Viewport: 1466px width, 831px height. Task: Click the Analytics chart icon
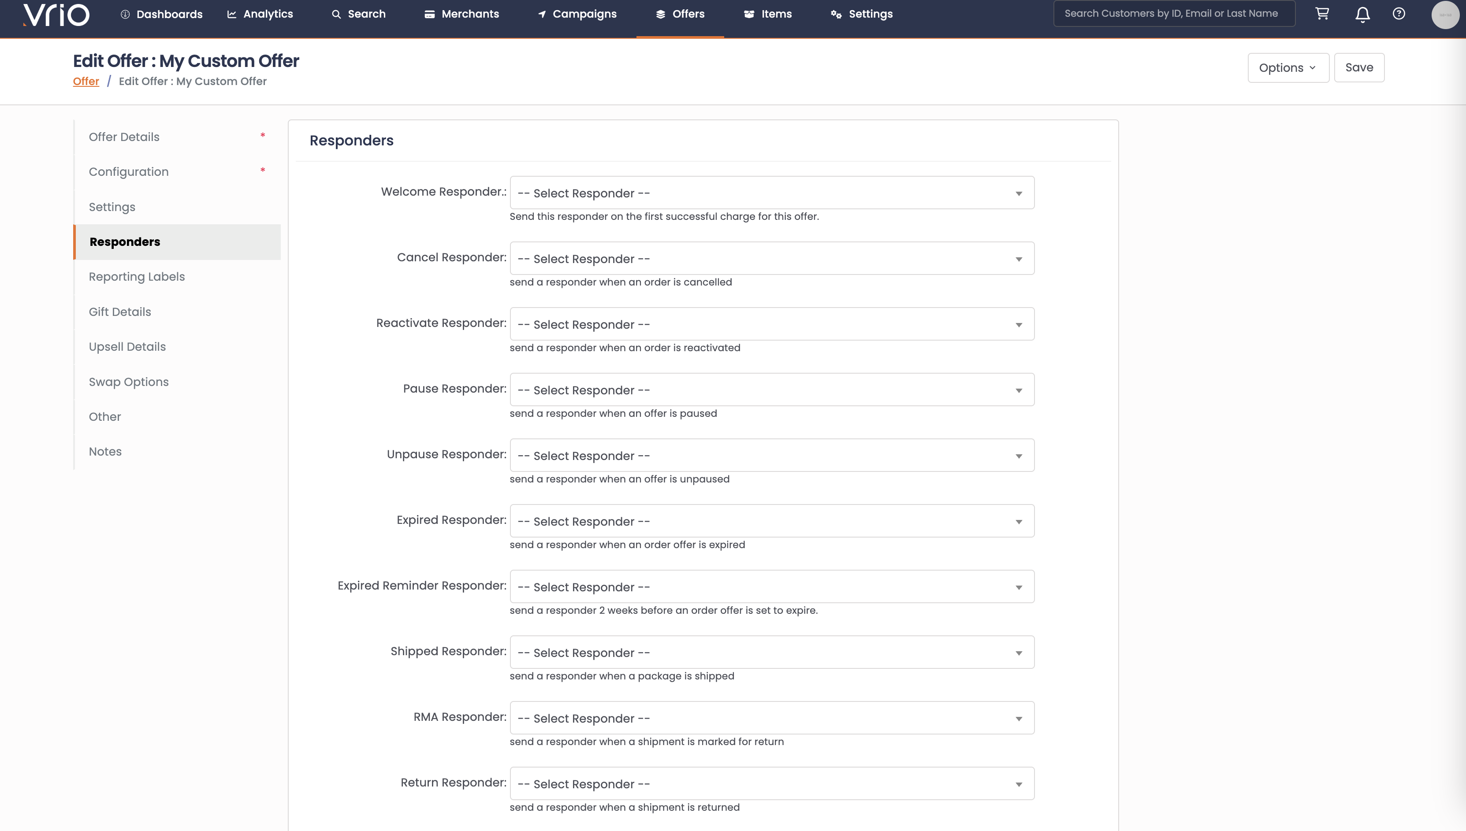[x=232, y=14]
